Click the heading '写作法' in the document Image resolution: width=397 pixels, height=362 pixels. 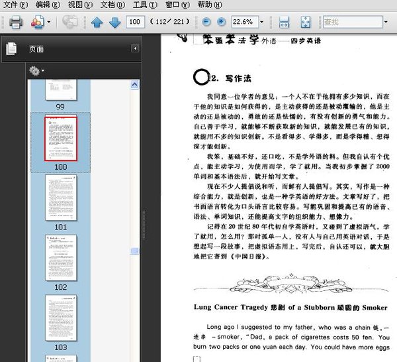238,78
